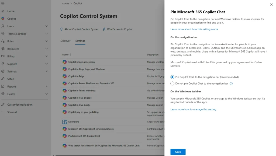Click the Resources icon in sidebar

tap(3, 49)
